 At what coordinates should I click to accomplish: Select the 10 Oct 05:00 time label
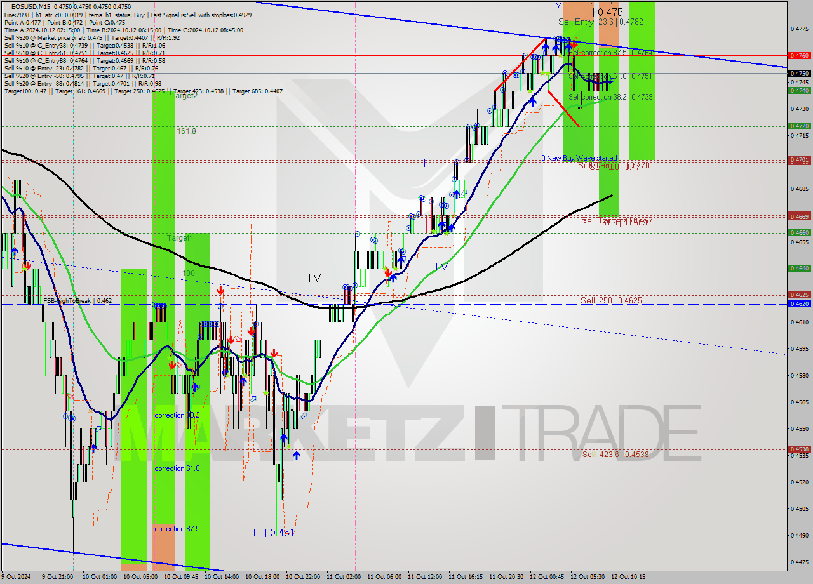[x=139, y=578]
